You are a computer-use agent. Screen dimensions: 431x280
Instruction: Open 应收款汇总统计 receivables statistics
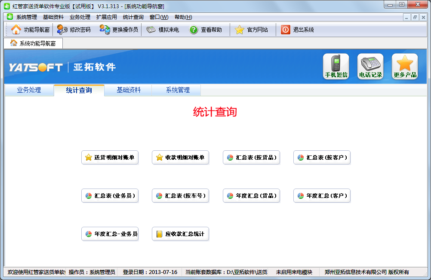click(x=180, y=234)
